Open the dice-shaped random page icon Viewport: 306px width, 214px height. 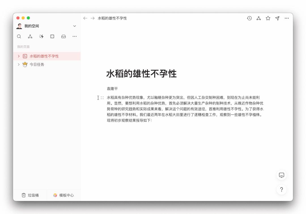[52, 36]
